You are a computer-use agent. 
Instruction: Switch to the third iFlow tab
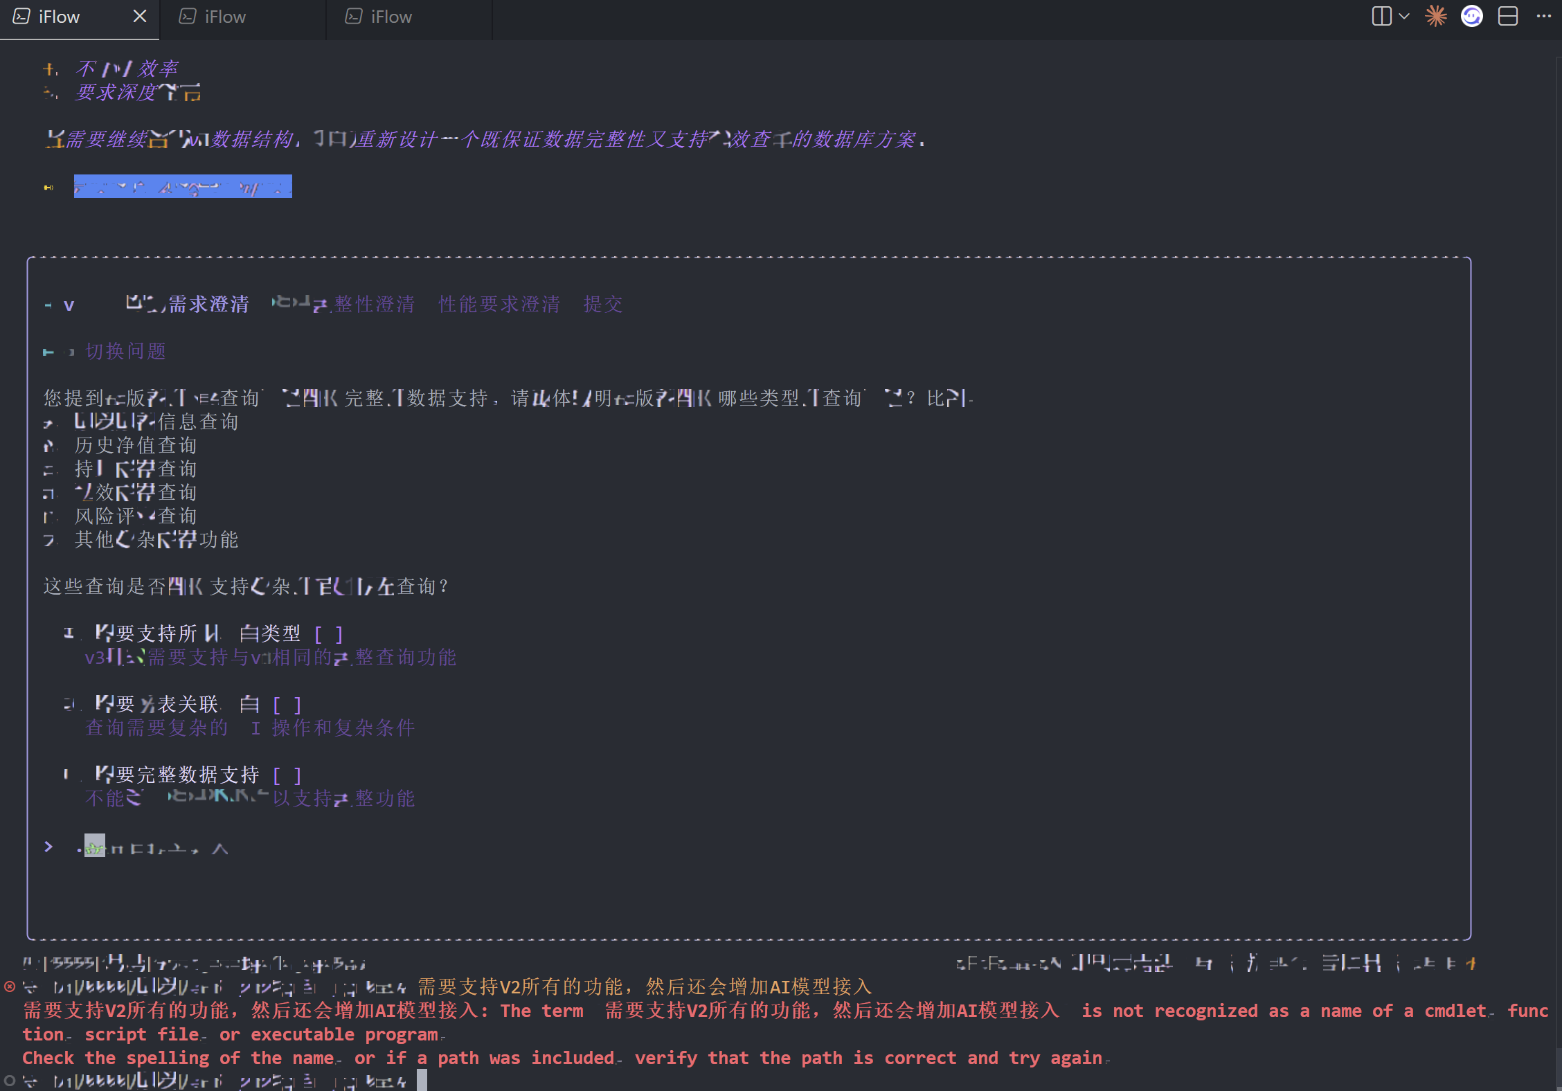[x=390, y=17]
